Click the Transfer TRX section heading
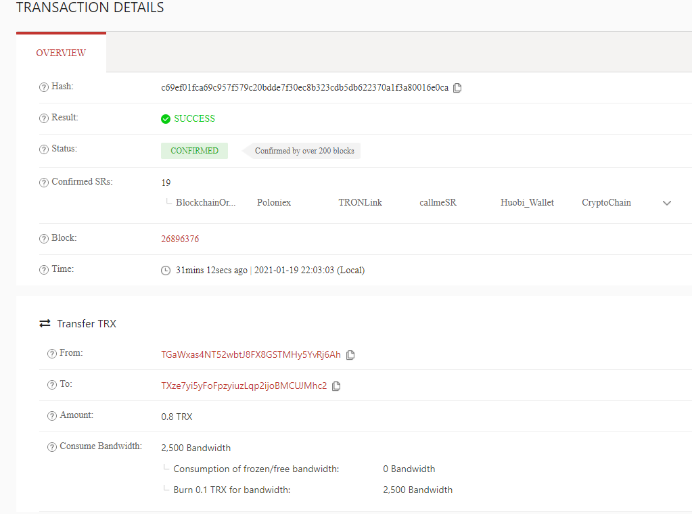 tap(87, 323)
